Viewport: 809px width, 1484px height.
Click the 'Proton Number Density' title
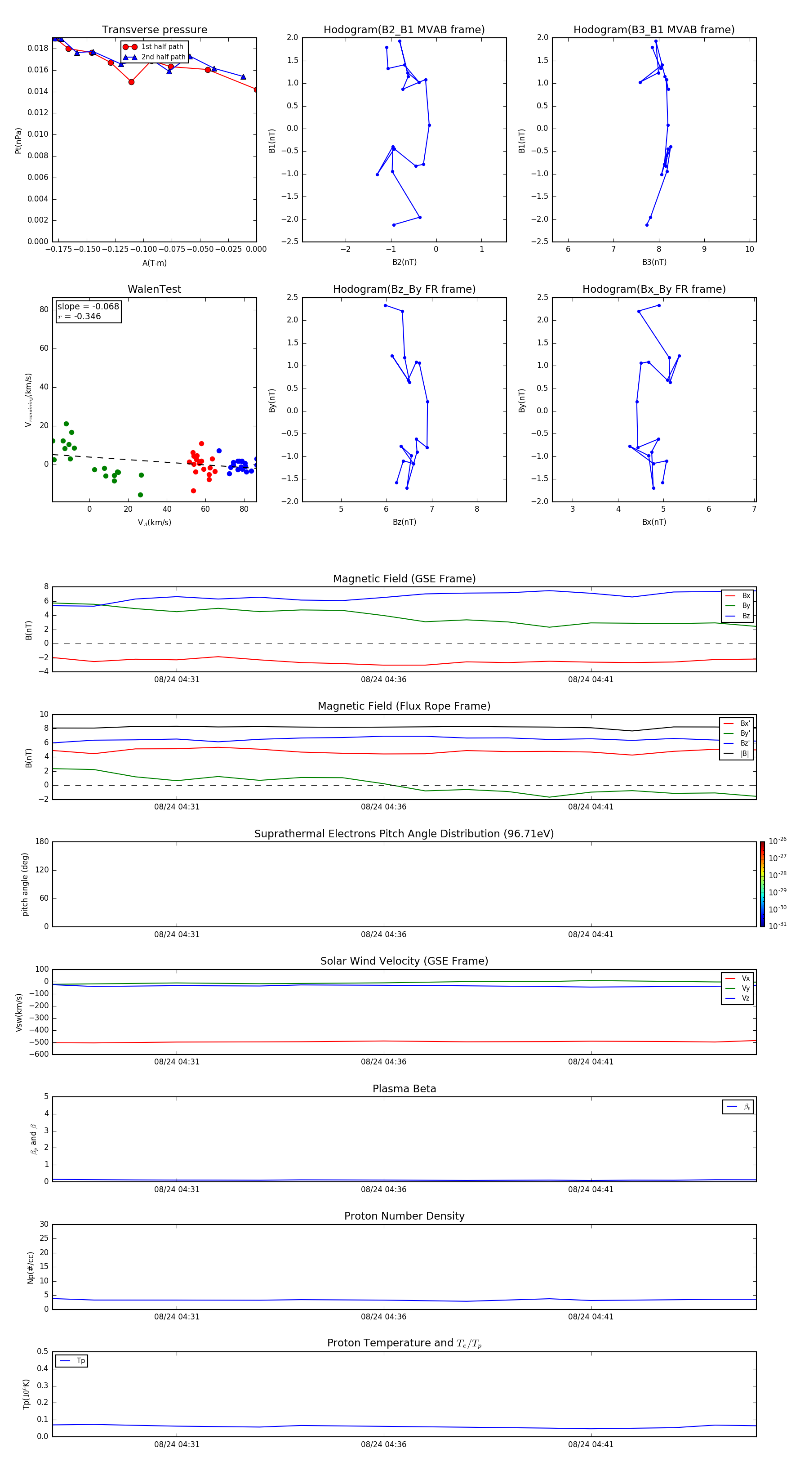tap(404, 1217)
